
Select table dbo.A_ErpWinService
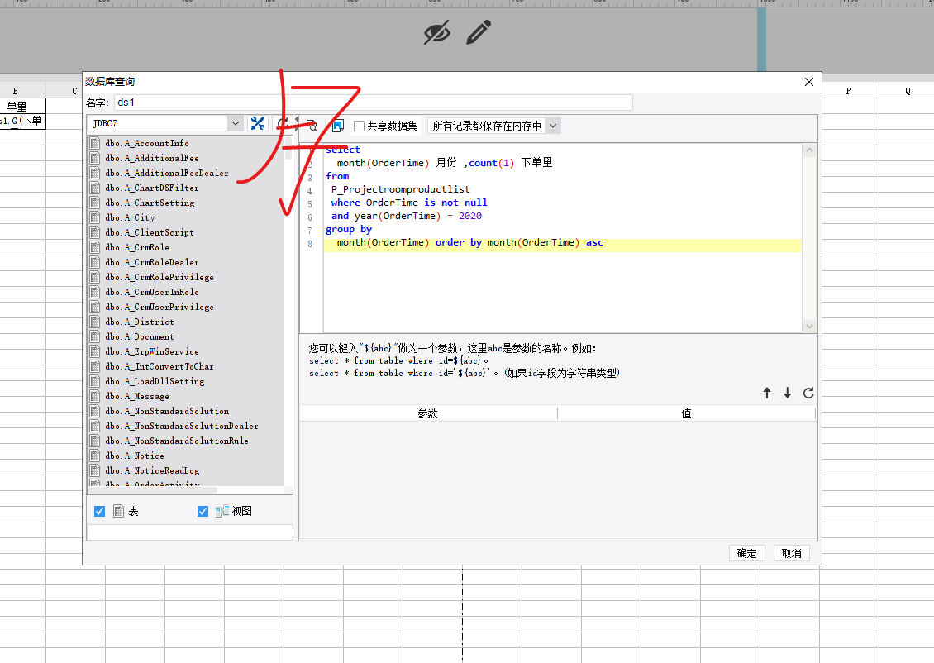pos(152,351)
